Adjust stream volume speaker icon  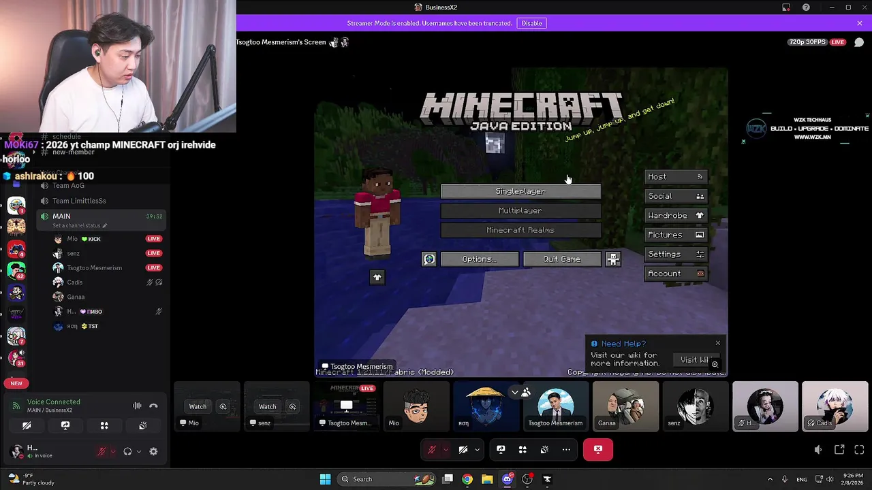(818, 450)
